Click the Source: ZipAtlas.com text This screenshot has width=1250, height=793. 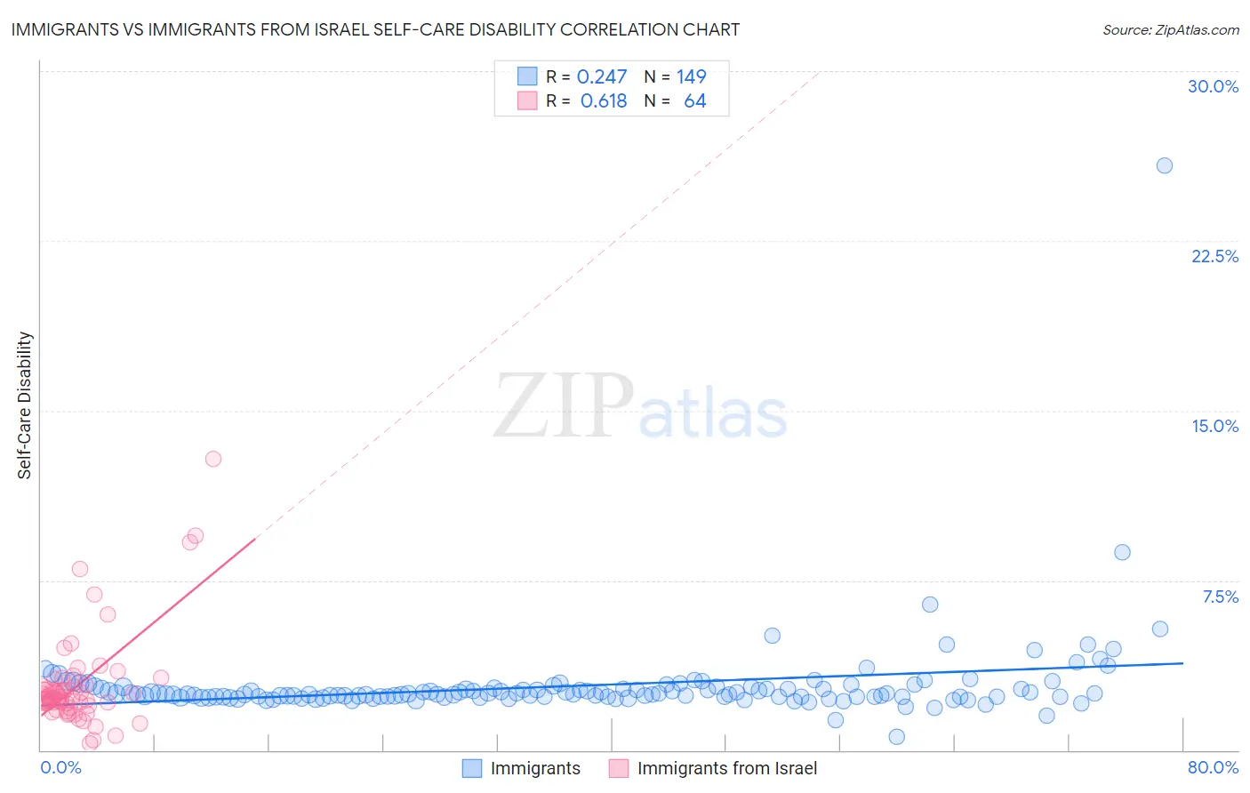coord(1171,29)
